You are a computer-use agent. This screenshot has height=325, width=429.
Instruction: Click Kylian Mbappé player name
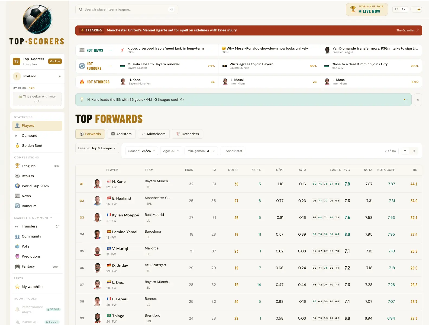pos(125,215)
